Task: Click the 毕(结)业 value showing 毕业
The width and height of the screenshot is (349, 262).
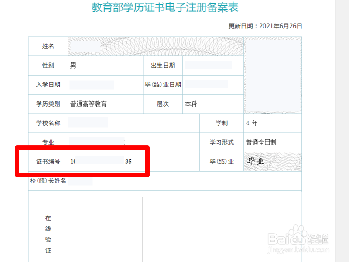Action: pyautogui.click(x=256, y=161)
